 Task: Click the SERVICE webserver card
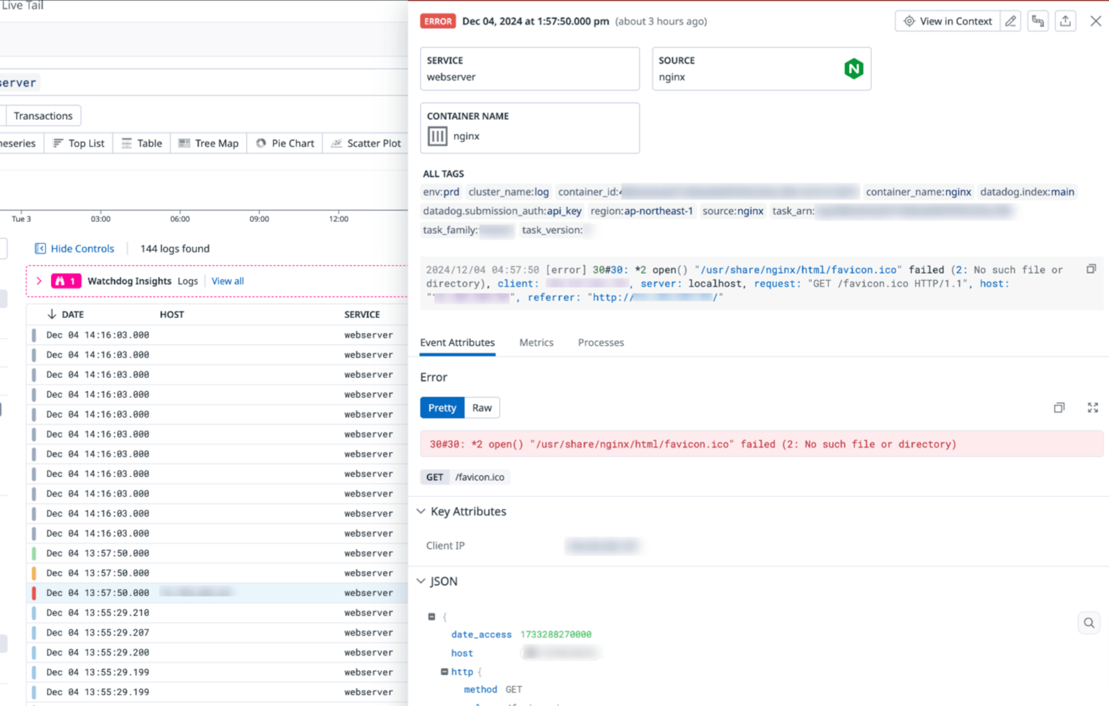pyautogui.click(x=530, y=69)
